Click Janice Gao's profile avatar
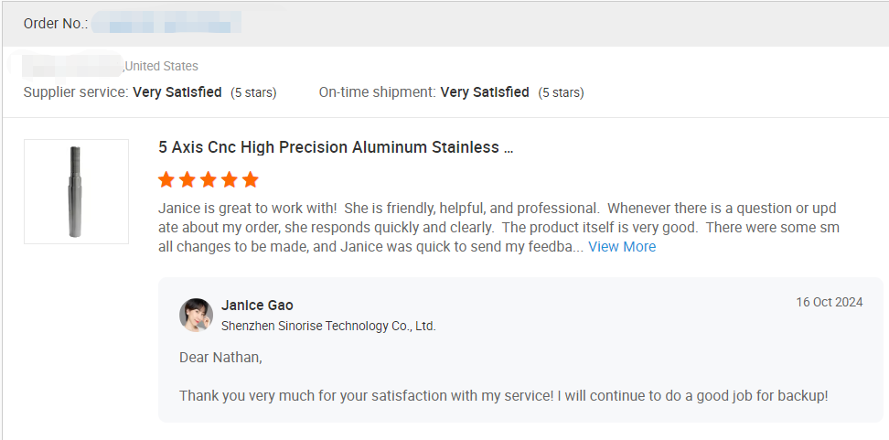Image resolution: width=889 pixels, height=440 pixels. (196, 315)
